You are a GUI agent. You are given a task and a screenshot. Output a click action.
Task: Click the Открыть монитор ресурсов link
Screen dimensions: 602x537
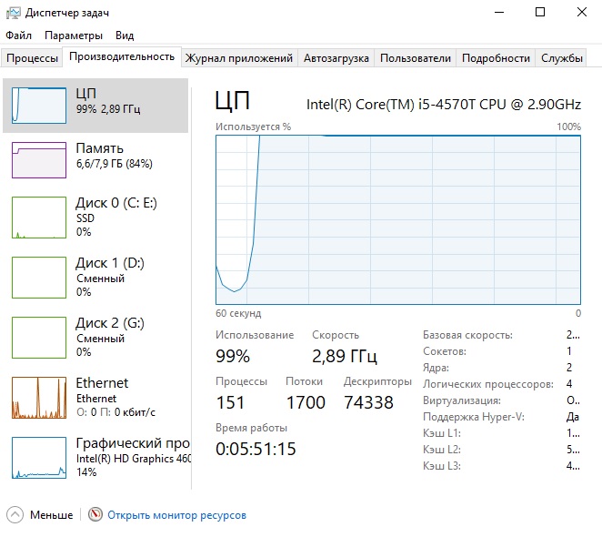click(x=176, y=515)
